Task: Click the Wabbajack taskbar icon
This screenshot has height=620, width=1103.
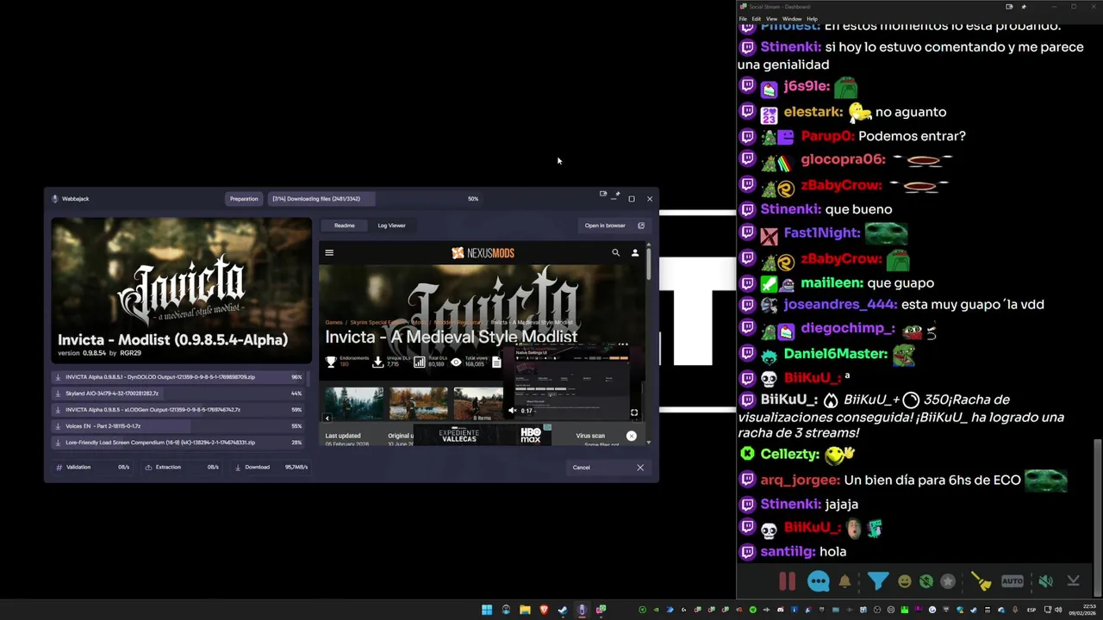Action: 582,610
